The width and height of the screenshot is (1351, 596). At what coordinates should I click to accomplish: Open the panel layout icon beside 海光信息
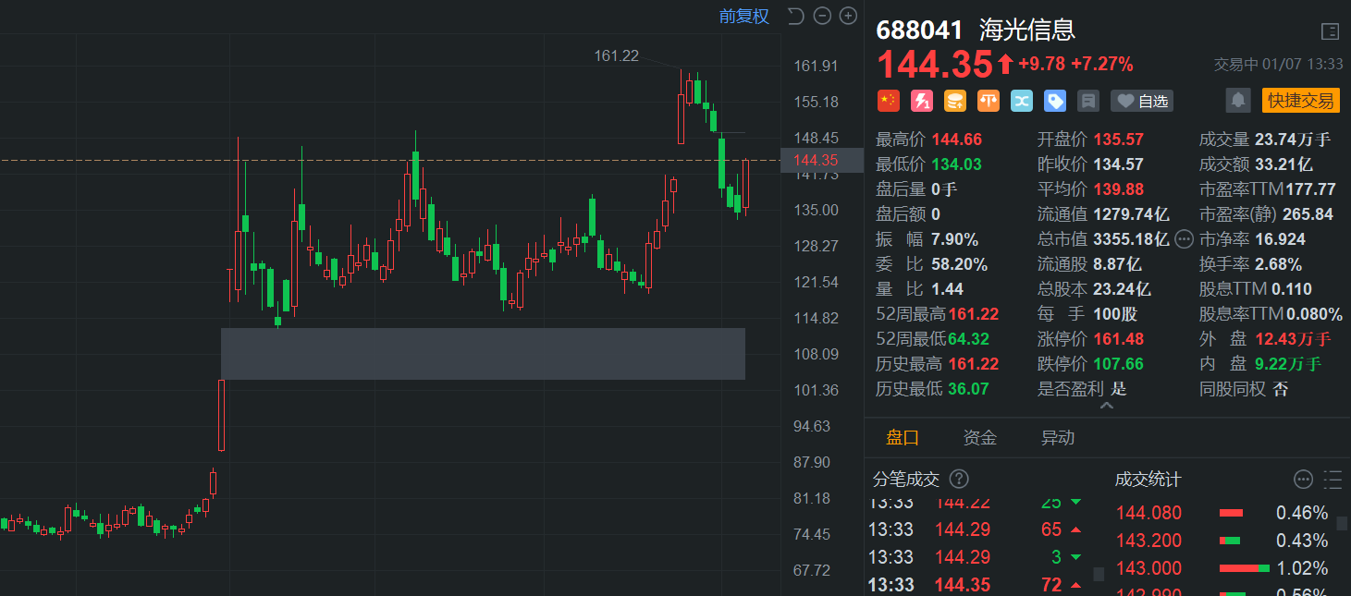pos(1330,31)
